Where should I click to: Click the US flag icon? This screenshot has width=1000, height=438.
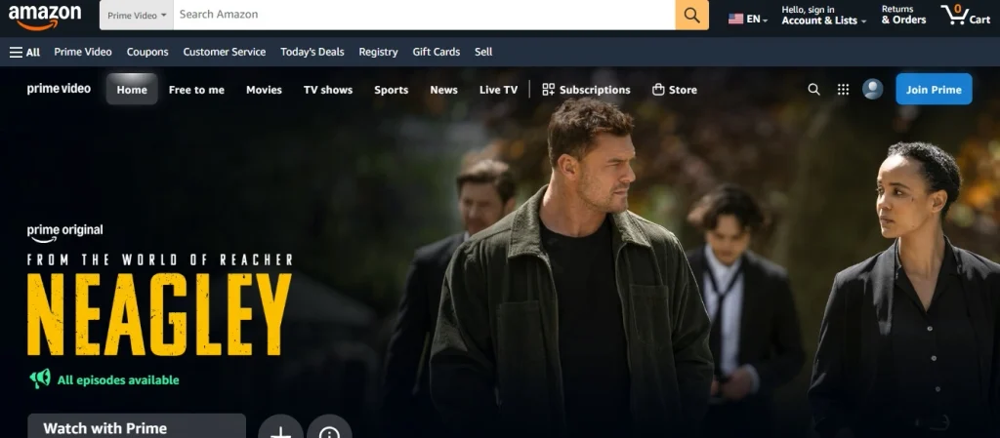click(736, 20)
